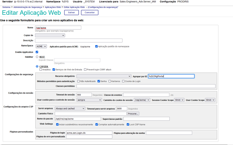Enable the Analytics checkbox
This screenshot has width=233, height=145.
coord(40,70)
